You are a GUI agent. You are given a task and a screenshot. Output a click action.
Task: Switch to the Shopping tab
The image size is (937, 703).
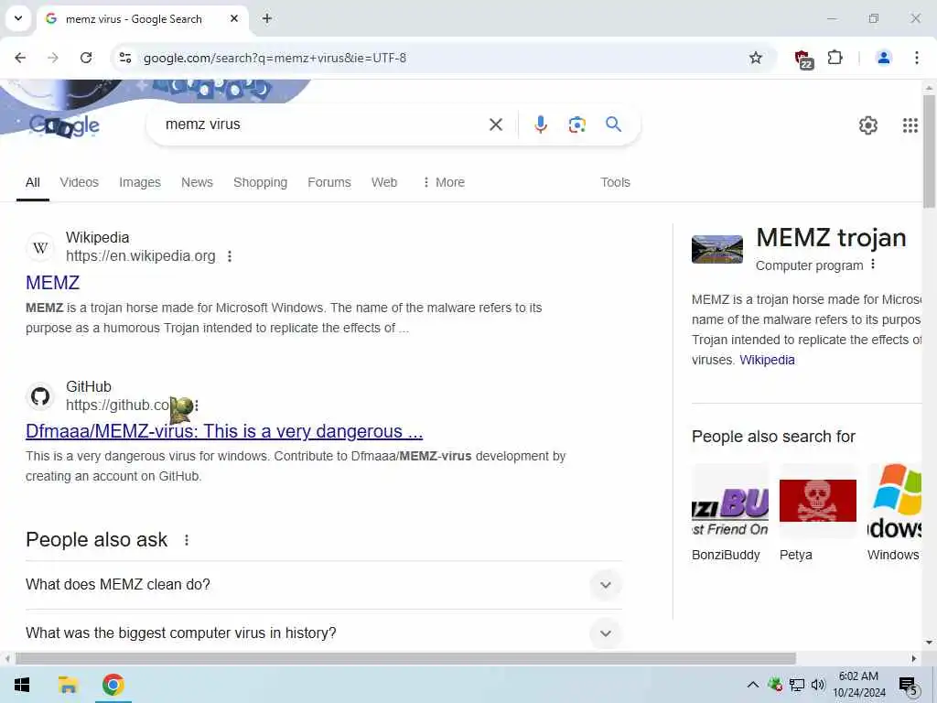click(260, 182)
